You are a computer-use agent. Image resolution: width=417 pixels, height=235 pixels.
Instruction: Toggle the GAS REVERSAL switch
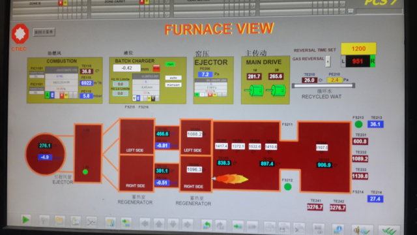(328, 61)
